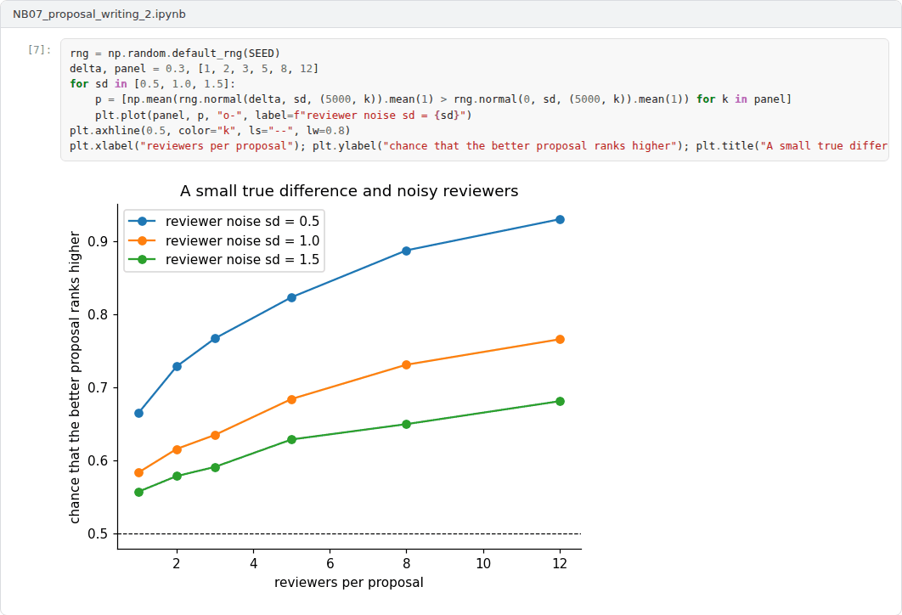Click the orange data point at 12 reviewers
Viewport: 902px width, 615px height.
coord(560,340)
